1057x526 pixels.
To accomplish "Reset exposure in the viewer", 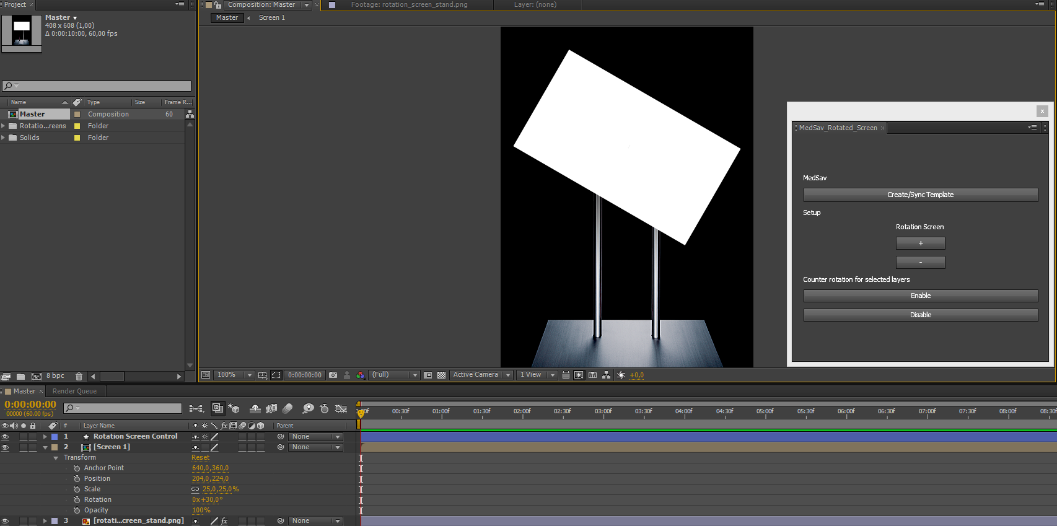I will (x=621, y=375).
